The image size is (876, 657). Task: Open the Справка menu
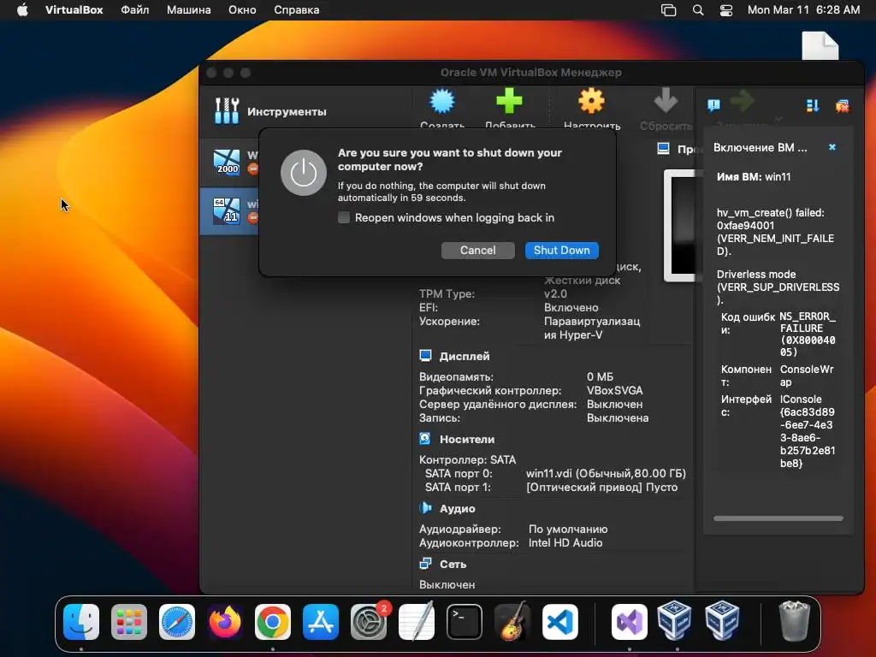click(297, 10)
